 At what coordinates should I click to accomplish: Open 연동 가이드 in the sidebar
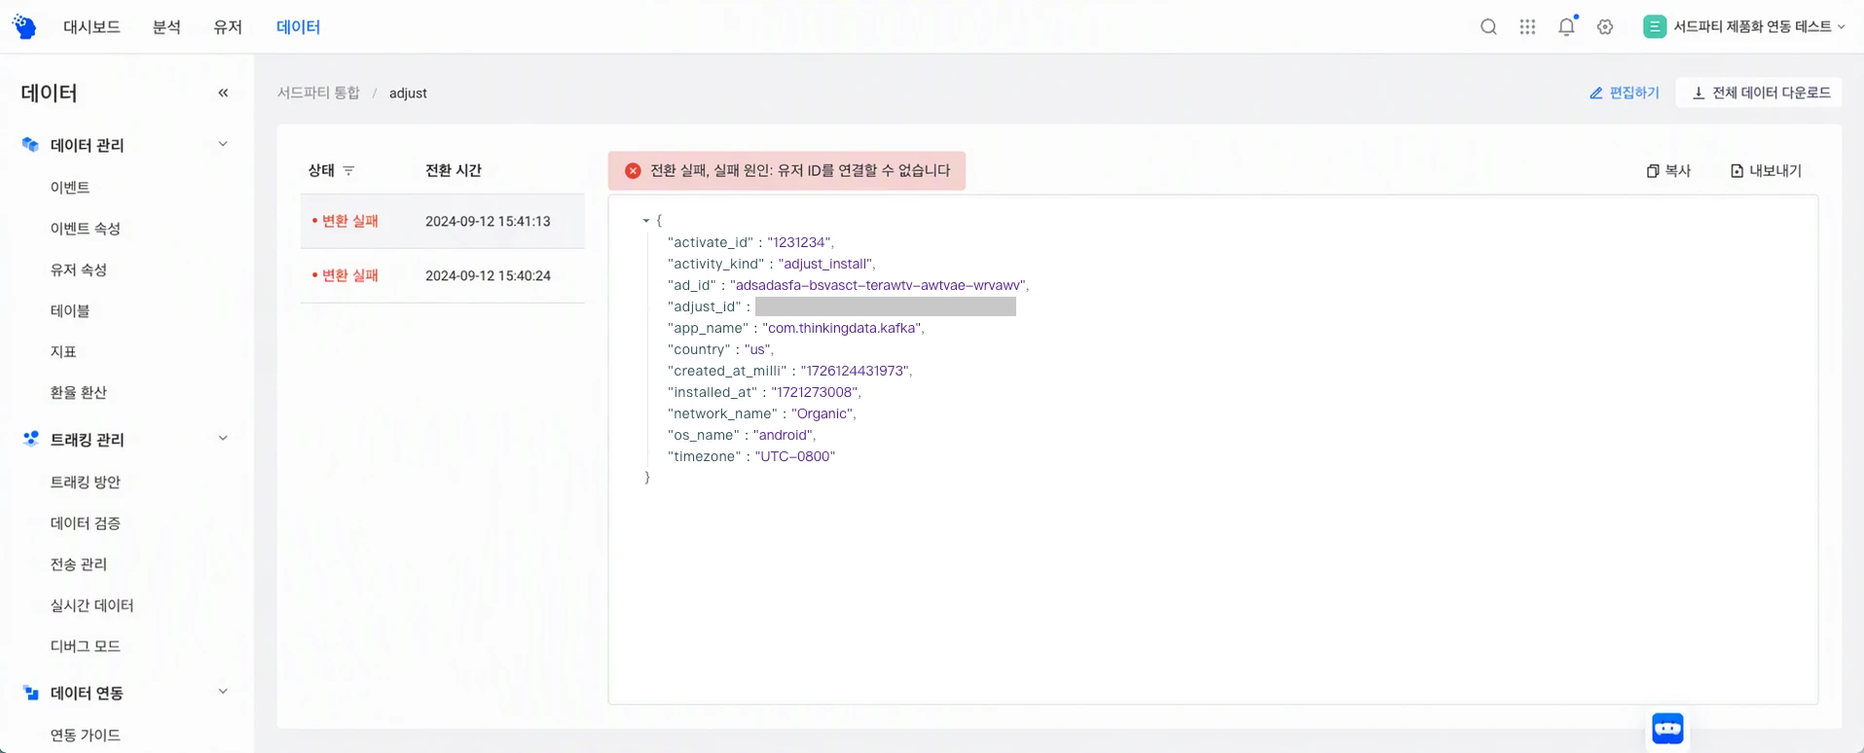[86, 735]
